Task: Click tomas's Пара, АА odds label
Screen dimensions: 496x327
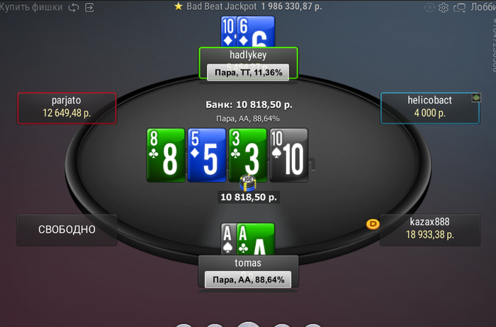Action: [248, 280]
